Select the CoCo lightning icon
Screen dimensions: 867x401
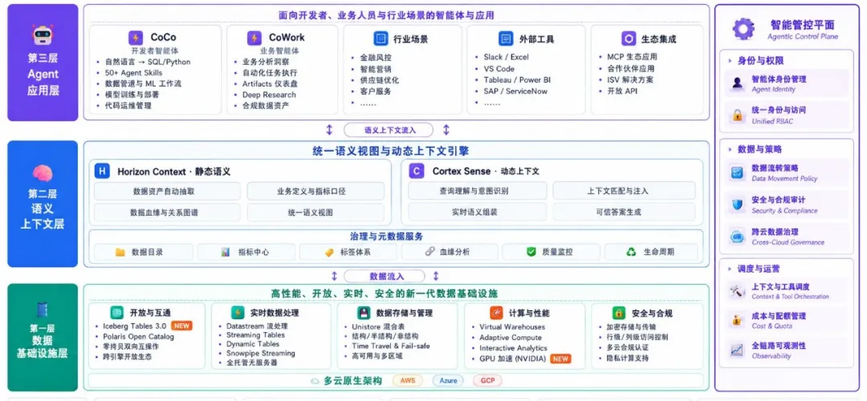[x=136, y=38]
